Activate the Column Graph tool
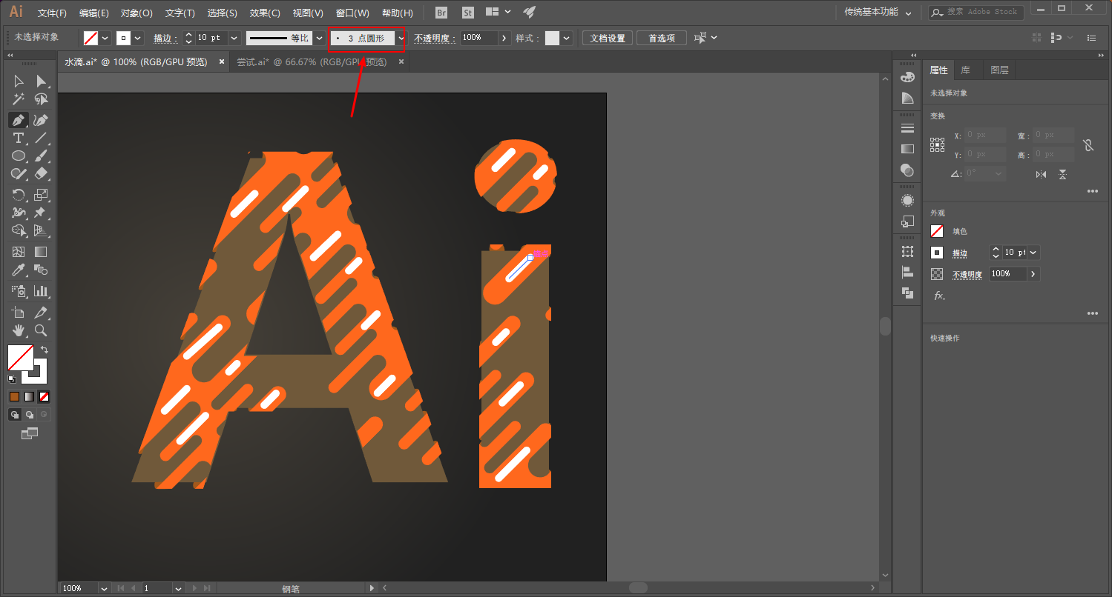1112x597 pixels. 41,291
